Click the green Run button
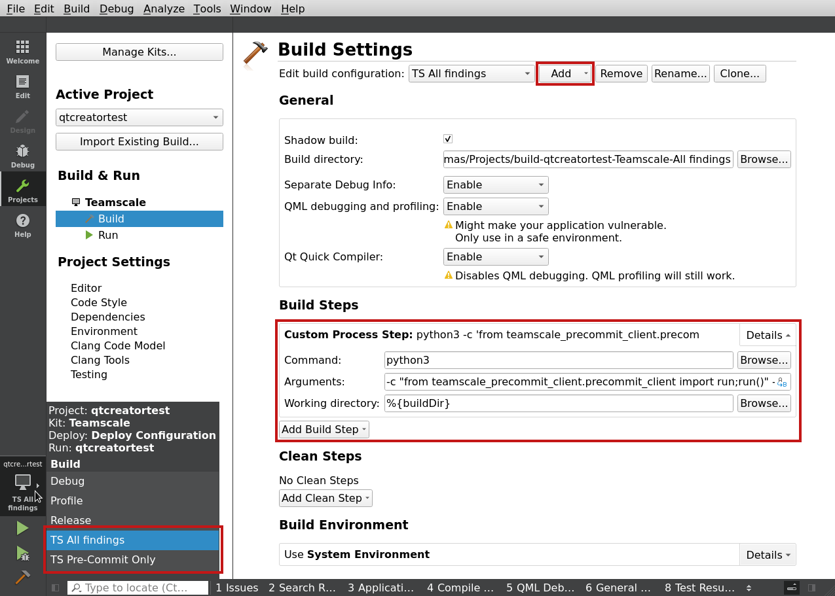Viewport: 835px width, 596px height. point(23,528)
